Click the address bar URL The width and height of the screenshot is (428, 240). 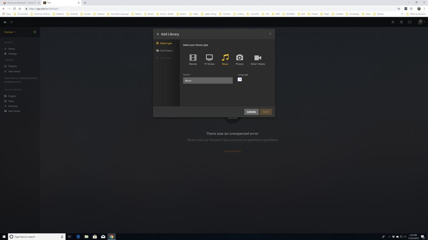(x=44, y=9)
